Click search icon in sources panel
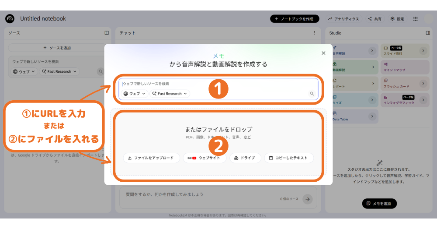 pyautogui.click(x=101, y=71)
